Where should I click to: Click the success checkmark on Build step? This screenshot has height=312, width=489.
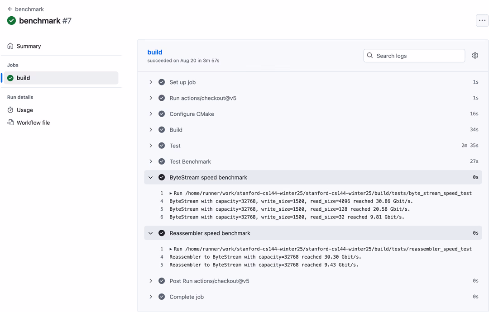coord(162,129)
